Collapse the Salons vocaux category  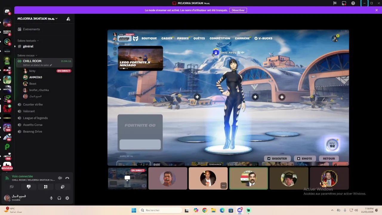27,55
